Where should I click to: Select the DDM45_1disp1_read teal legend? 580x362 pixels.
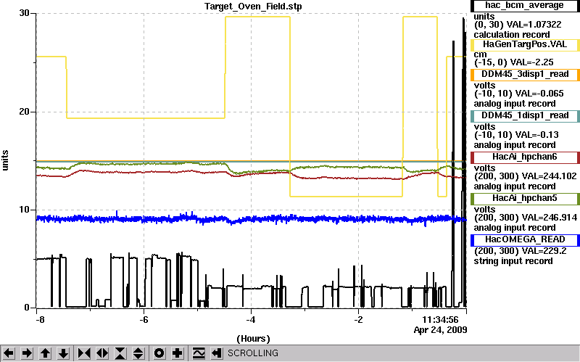[x=524, y=116]
